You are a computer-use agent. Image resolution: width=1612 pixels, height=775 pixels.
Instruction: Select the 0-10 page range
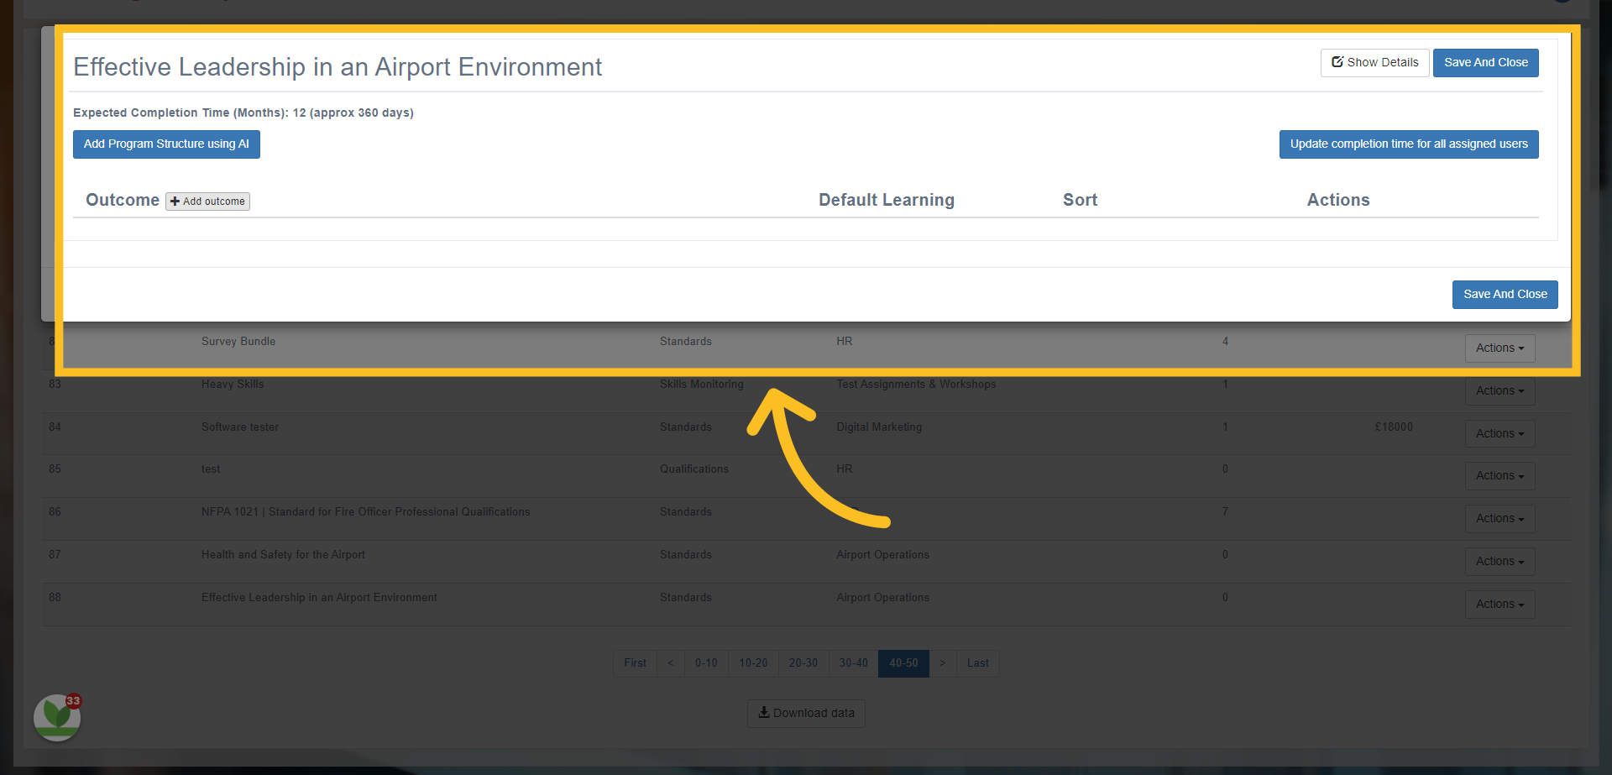tap(706, 663)
